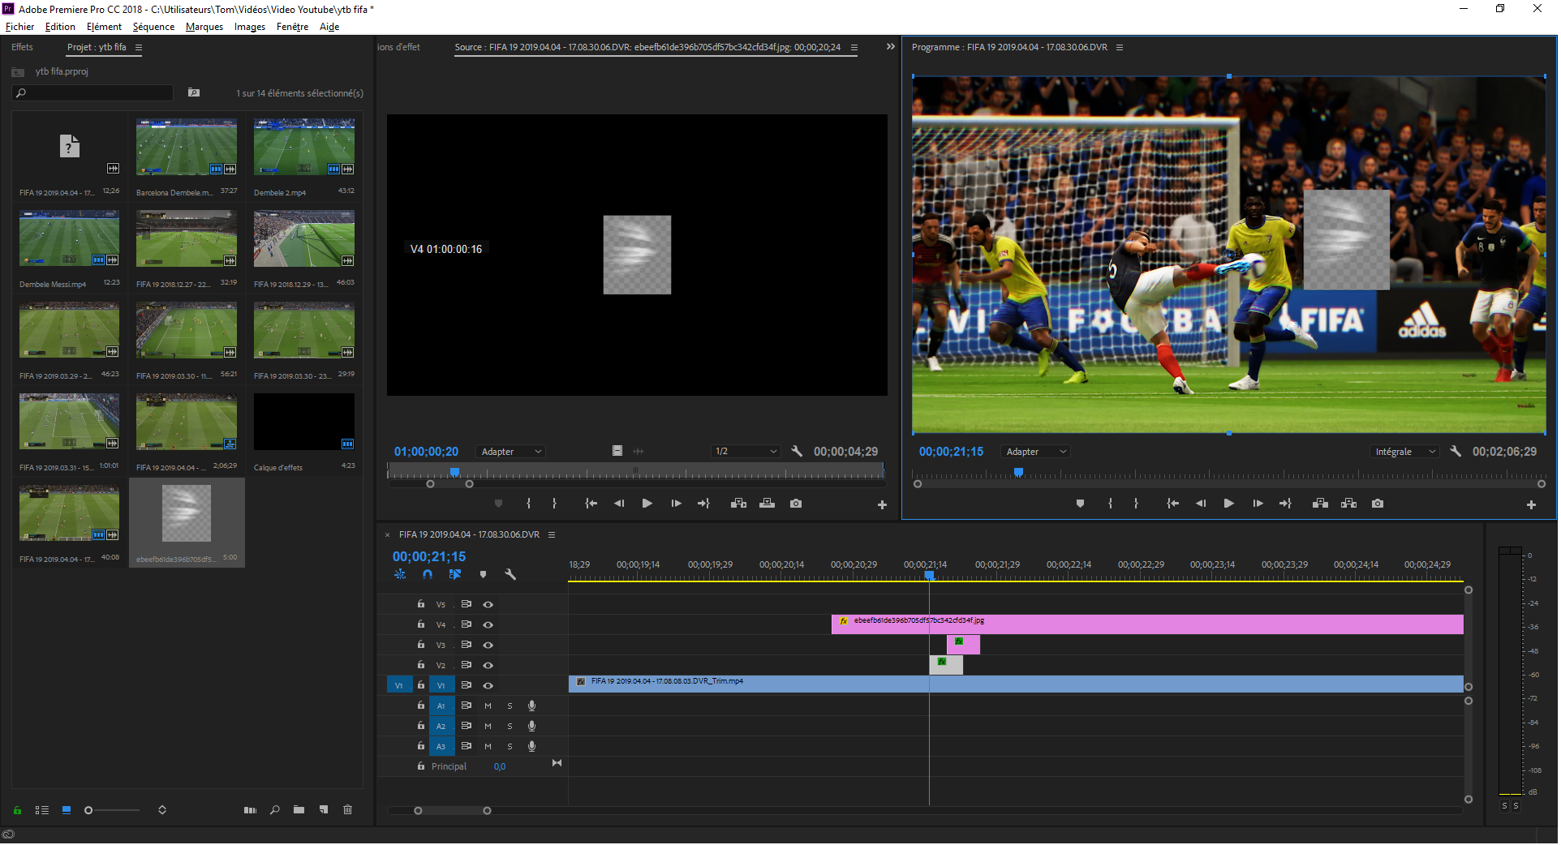This screenshot has width=1561, height=845.
Task: Hide video track V3 output
Action: [x=488, y=646]
